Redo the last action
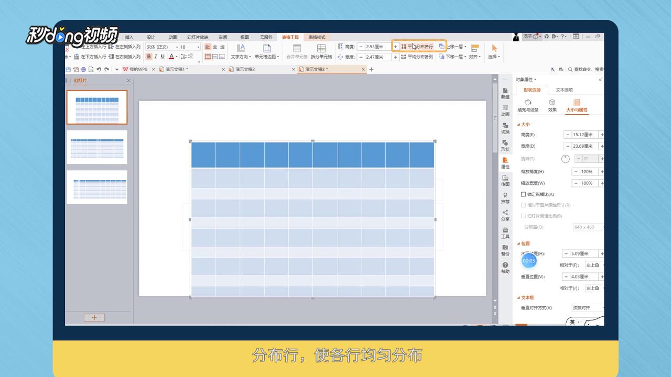 [x=106, y=69]
